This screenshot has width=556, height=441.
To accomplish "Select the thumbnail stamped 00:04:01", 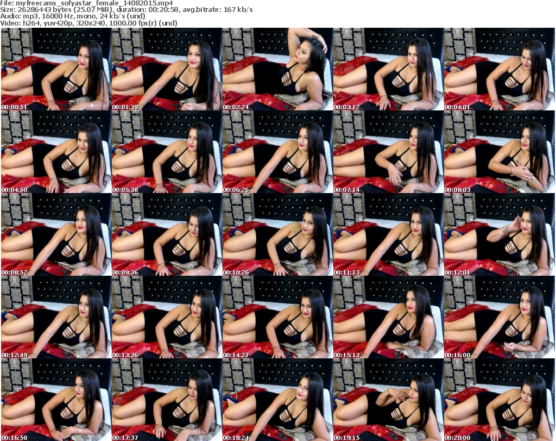I will 500,69.
